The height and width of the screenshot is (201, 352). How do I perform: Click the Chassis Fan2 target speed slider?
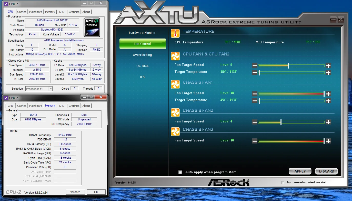pyautogui.click(x=291, y=122)
